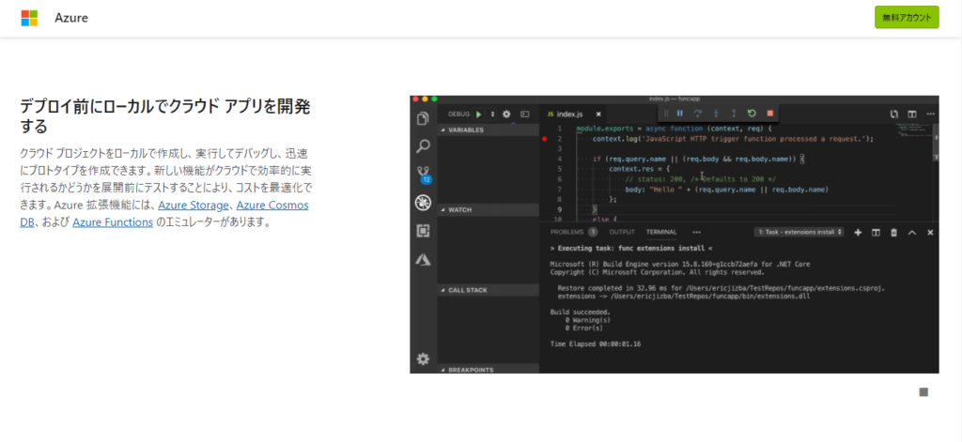This screenshot has height=442, width=962.
Task: Open the debug configuration selector arrows
Action: [492, 114]
